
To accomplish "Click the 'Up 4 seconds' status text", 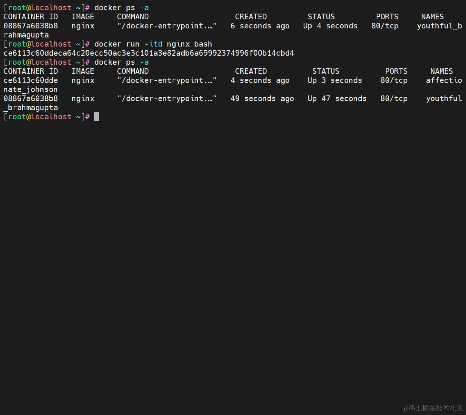I will (330, 26).
